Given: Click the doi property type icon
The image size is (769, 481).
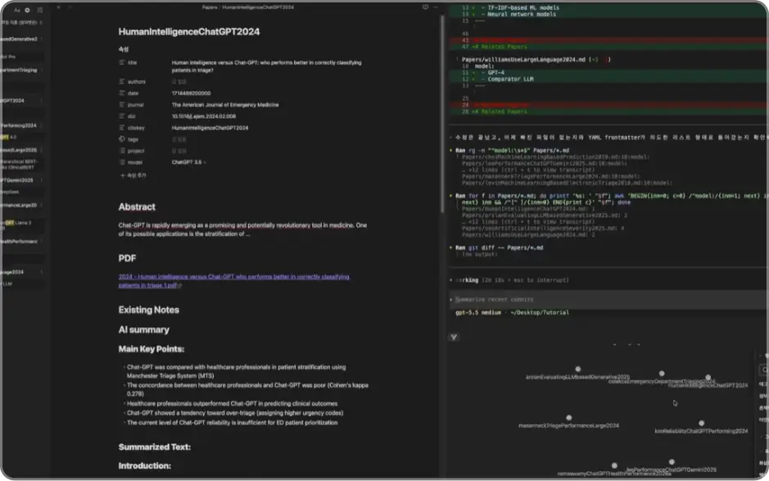Looking at the screenshot, I should point(122,116).
